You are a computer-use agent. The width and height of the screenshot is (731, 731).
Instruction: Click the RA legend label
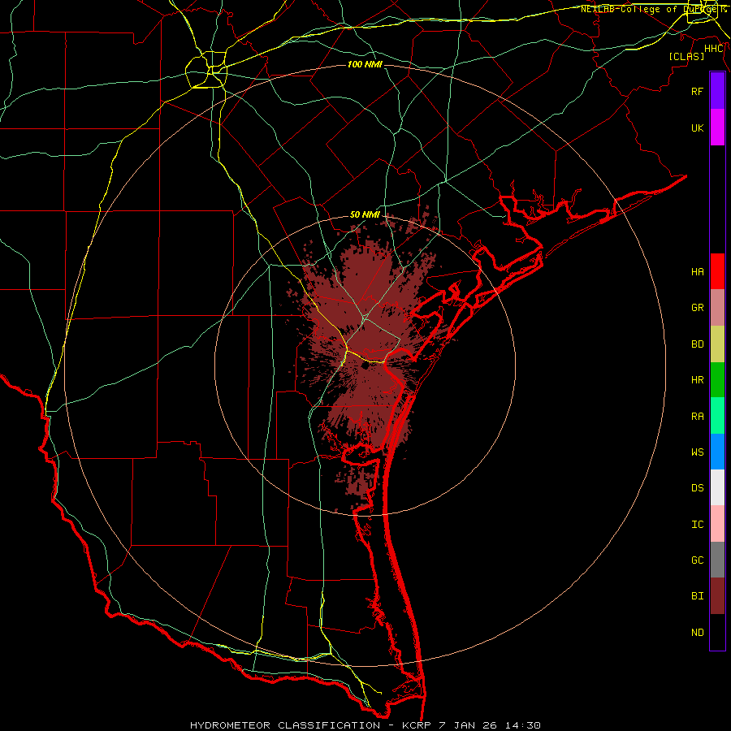(x=698, y=417)
